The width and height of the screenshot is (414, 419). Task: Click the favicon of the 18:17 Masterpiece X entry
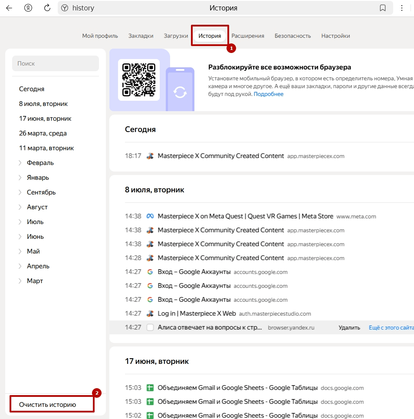pyautogui.click(x=150, y=156)
